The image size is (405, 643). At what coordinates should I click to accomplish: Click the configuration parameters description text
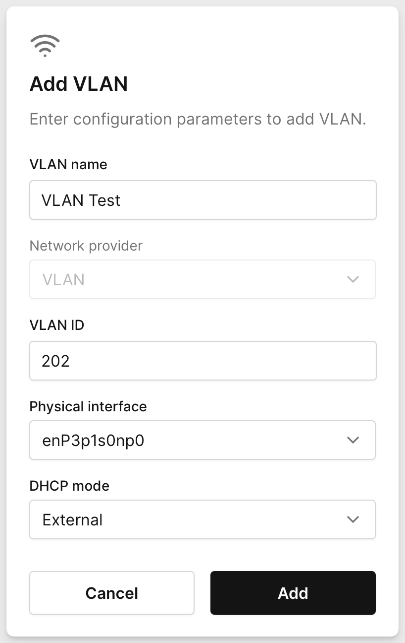pos(198,119)
